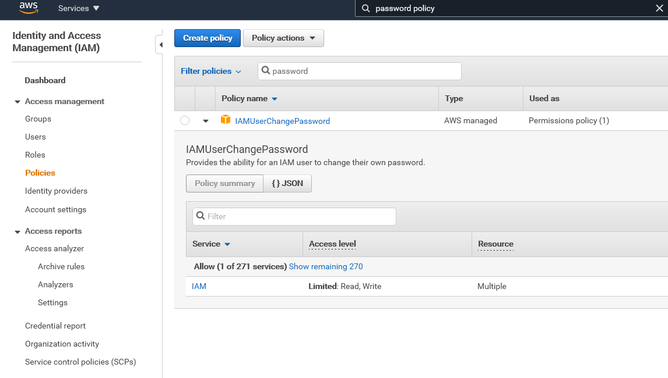Open Users in the sidebar
Viewport: 668px width, 378px height.
tap(36, 137)
